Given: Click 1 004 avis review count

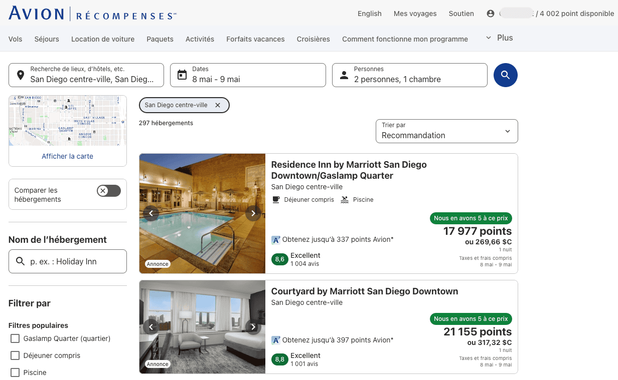Looking at the screenshot, I should (305, 264).
